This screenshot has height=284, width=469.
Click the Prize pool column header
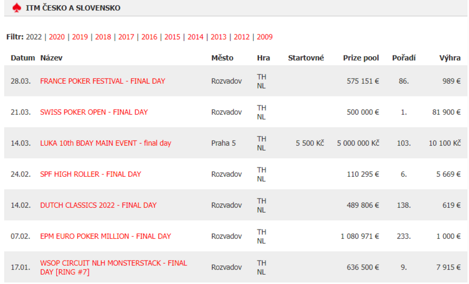[361, 58]
